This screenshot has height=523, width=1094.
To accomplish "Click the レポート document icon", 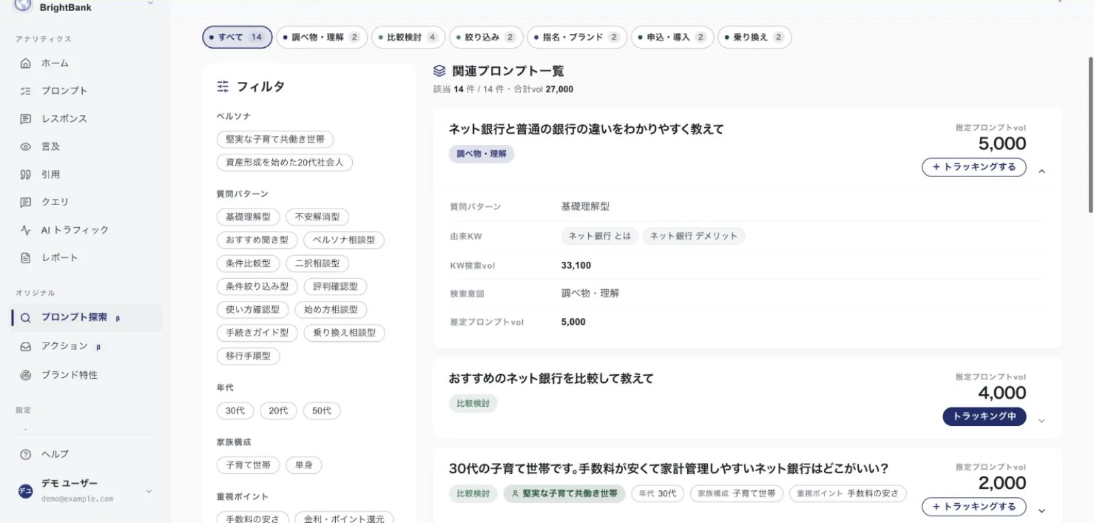I will [25, 258].
